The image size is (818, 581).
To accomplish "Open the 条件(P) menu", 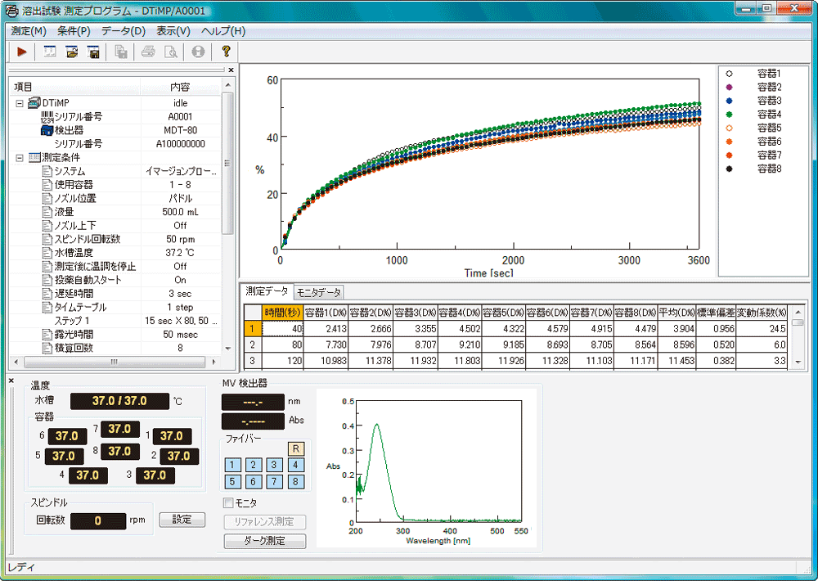I will pyautogui.click(x=74, y=31).
